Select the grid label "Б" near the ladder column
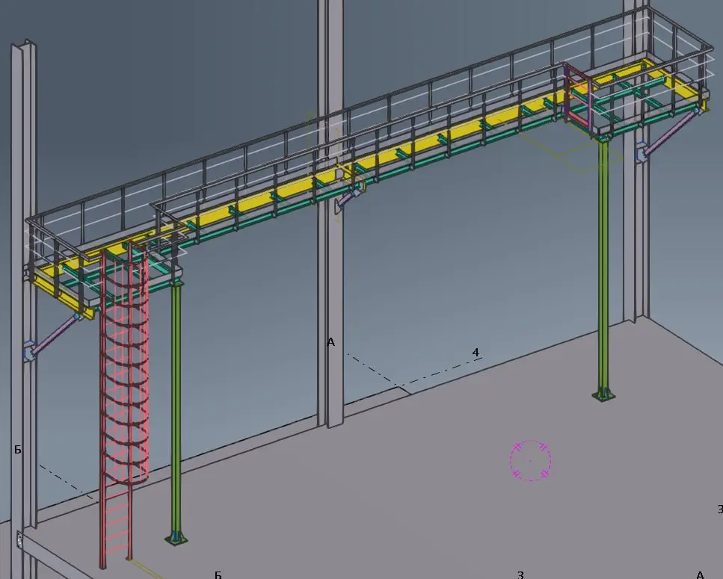 (x=17, y=450)
